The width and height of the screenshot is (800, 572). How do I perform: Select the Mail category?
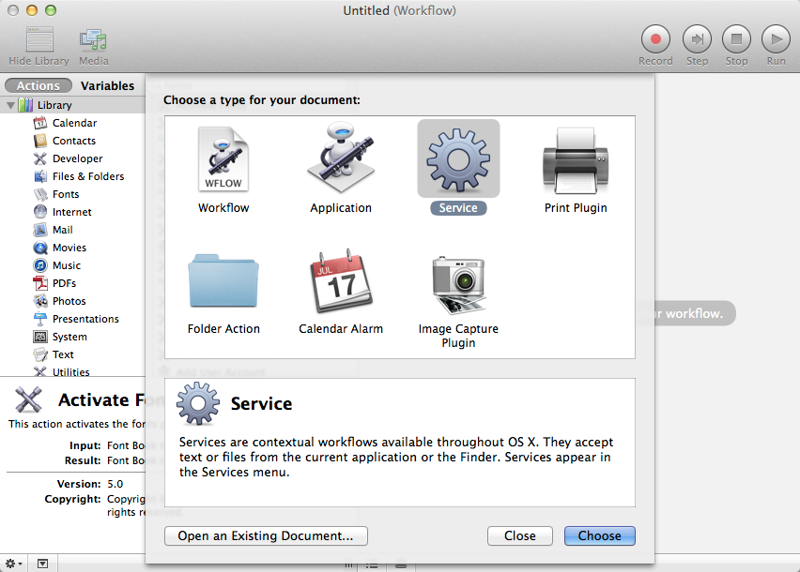click(x=62, y=230)
